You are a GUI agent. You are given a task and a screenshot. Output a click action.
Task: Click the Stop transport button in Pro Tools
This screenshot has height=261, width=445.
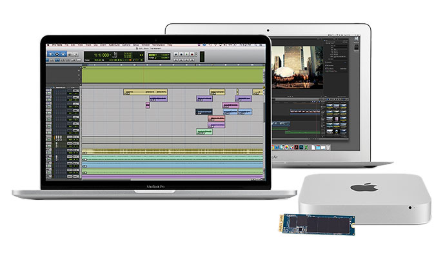point(181,55)
